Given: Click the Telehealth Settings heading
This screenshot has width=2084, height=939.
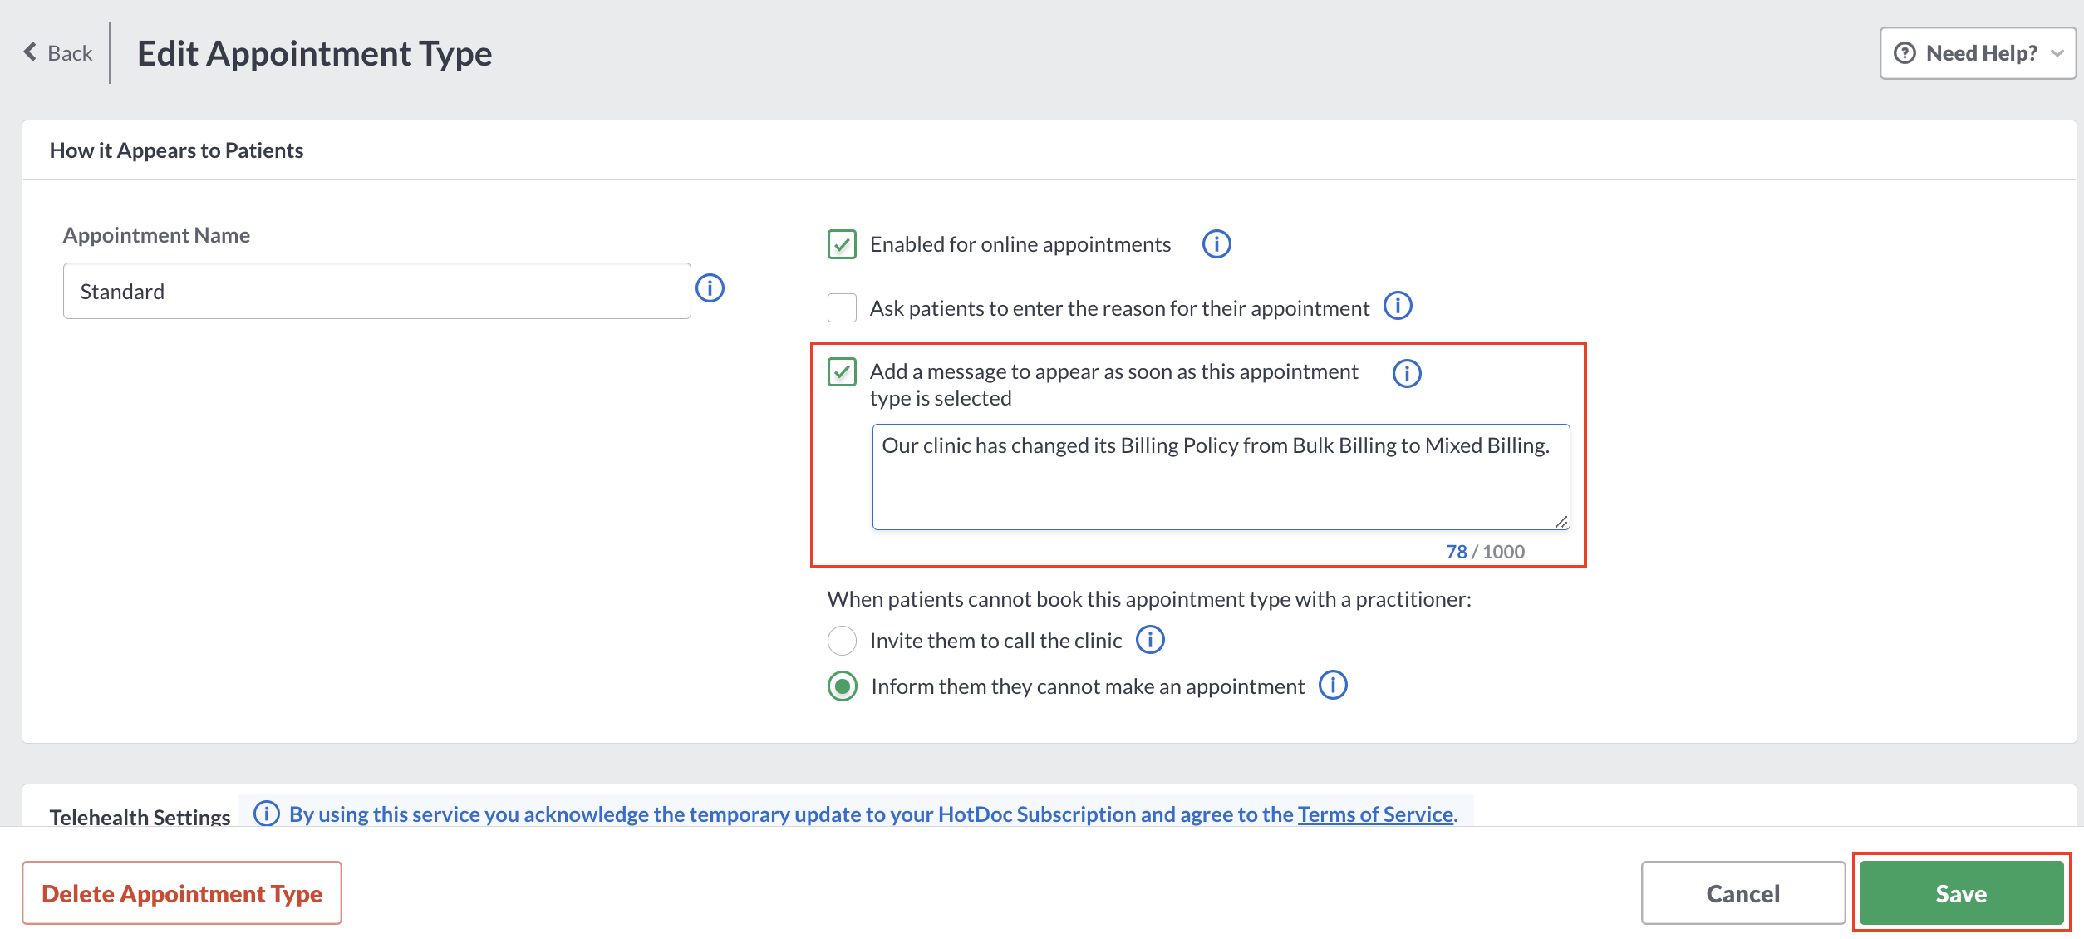Looking at the screenshot, I should point(140,816).
